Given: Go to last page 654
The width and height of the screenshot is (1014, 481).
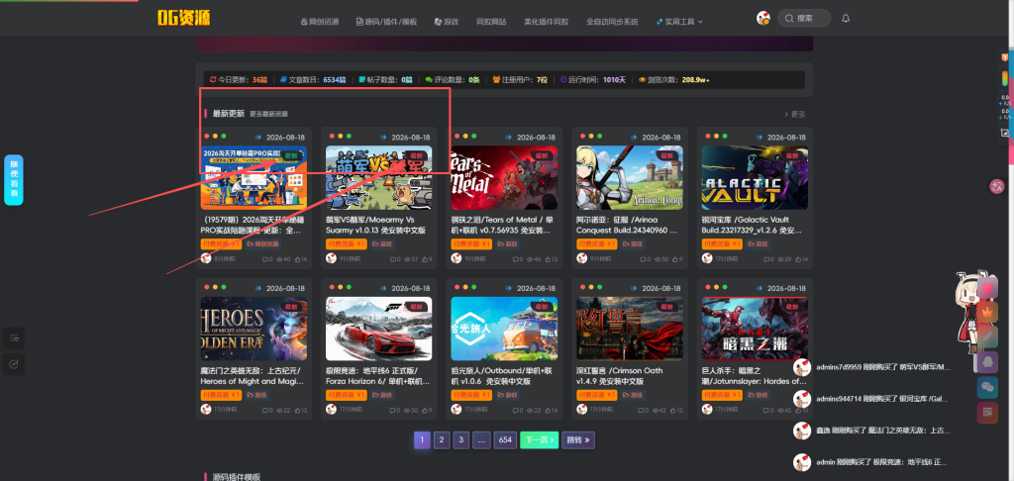Looking at the screenshot, I should pos(506,440).
